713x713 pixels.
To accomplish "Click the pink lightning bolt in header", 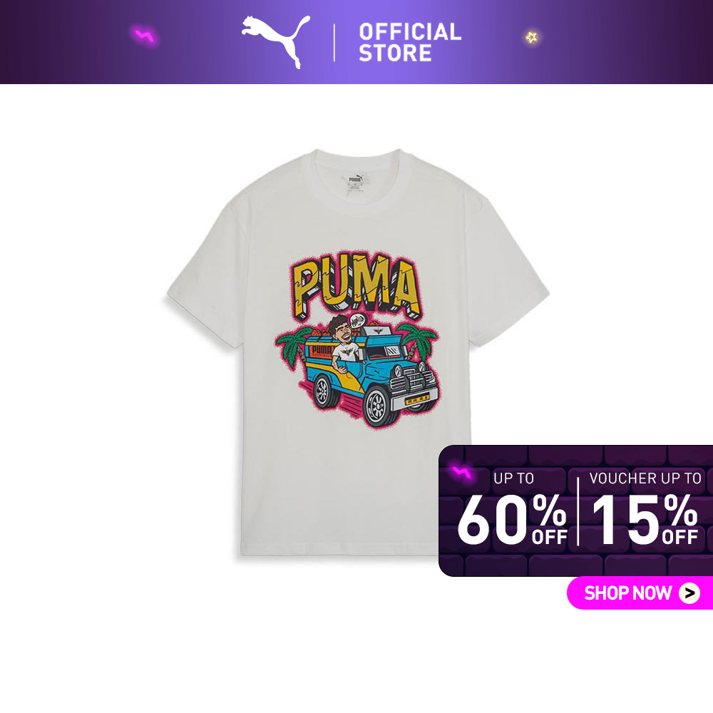I will click(145, 35).
